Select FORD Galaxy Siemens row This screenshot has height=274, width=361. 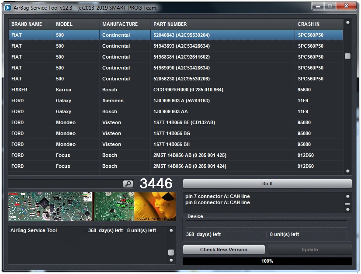pyautogui.click(x=175, y=101)
